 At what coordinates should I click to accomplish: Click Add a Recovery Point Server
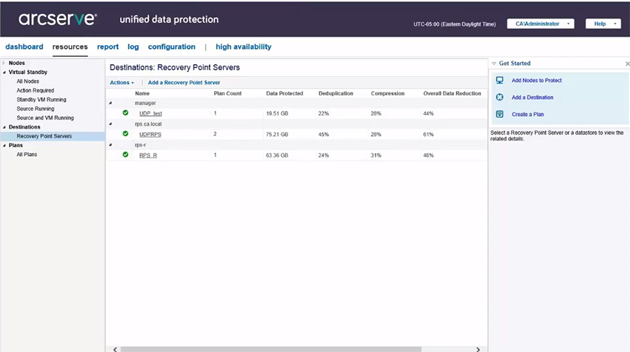pos(184,82)
